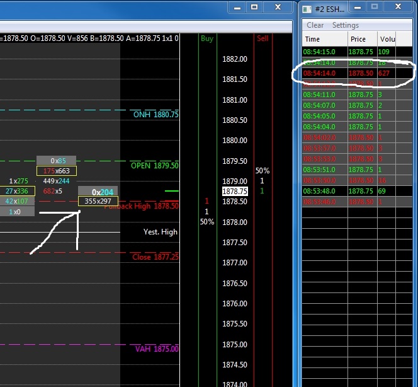Screen dimensions: 418x387
Task: Select the 08:54:04.0 trade row
Action: [x=357, y=127]
